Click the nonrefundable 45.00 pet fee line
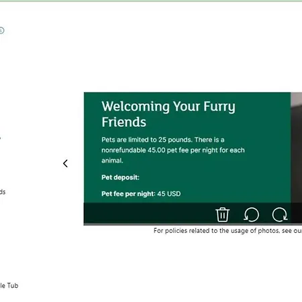The width and height of the screenshot is (302, 302). (173, 150)
